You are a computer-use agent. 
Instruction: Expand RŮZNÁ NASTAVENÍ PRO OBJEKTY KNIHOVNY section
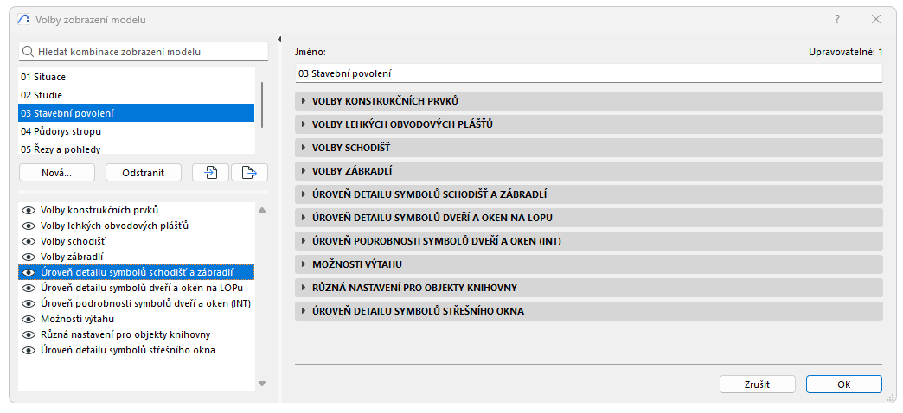pos(588,289)
